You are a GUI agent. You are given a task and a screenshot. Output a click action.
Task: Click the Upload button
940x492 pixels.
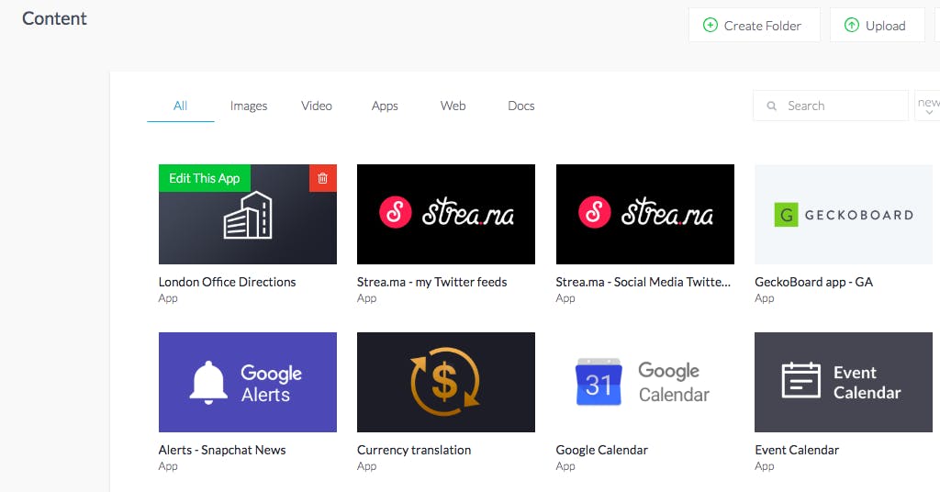(x=877, y=25)
